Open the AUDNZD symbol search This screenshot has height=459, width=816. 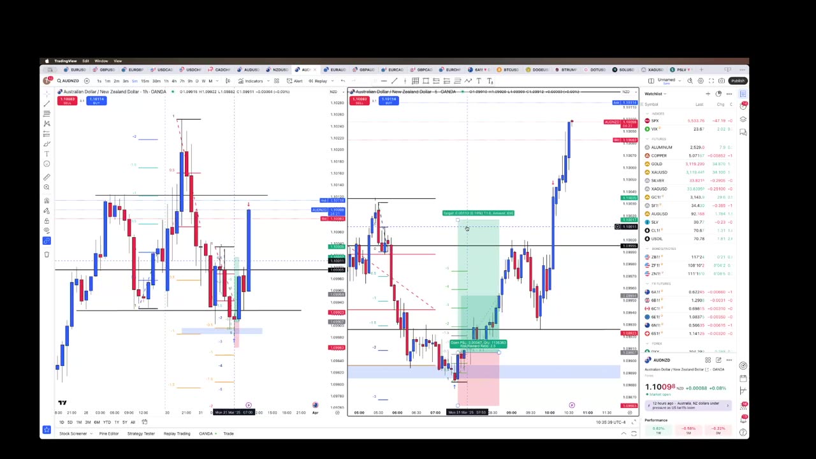(x=68, y=81)
